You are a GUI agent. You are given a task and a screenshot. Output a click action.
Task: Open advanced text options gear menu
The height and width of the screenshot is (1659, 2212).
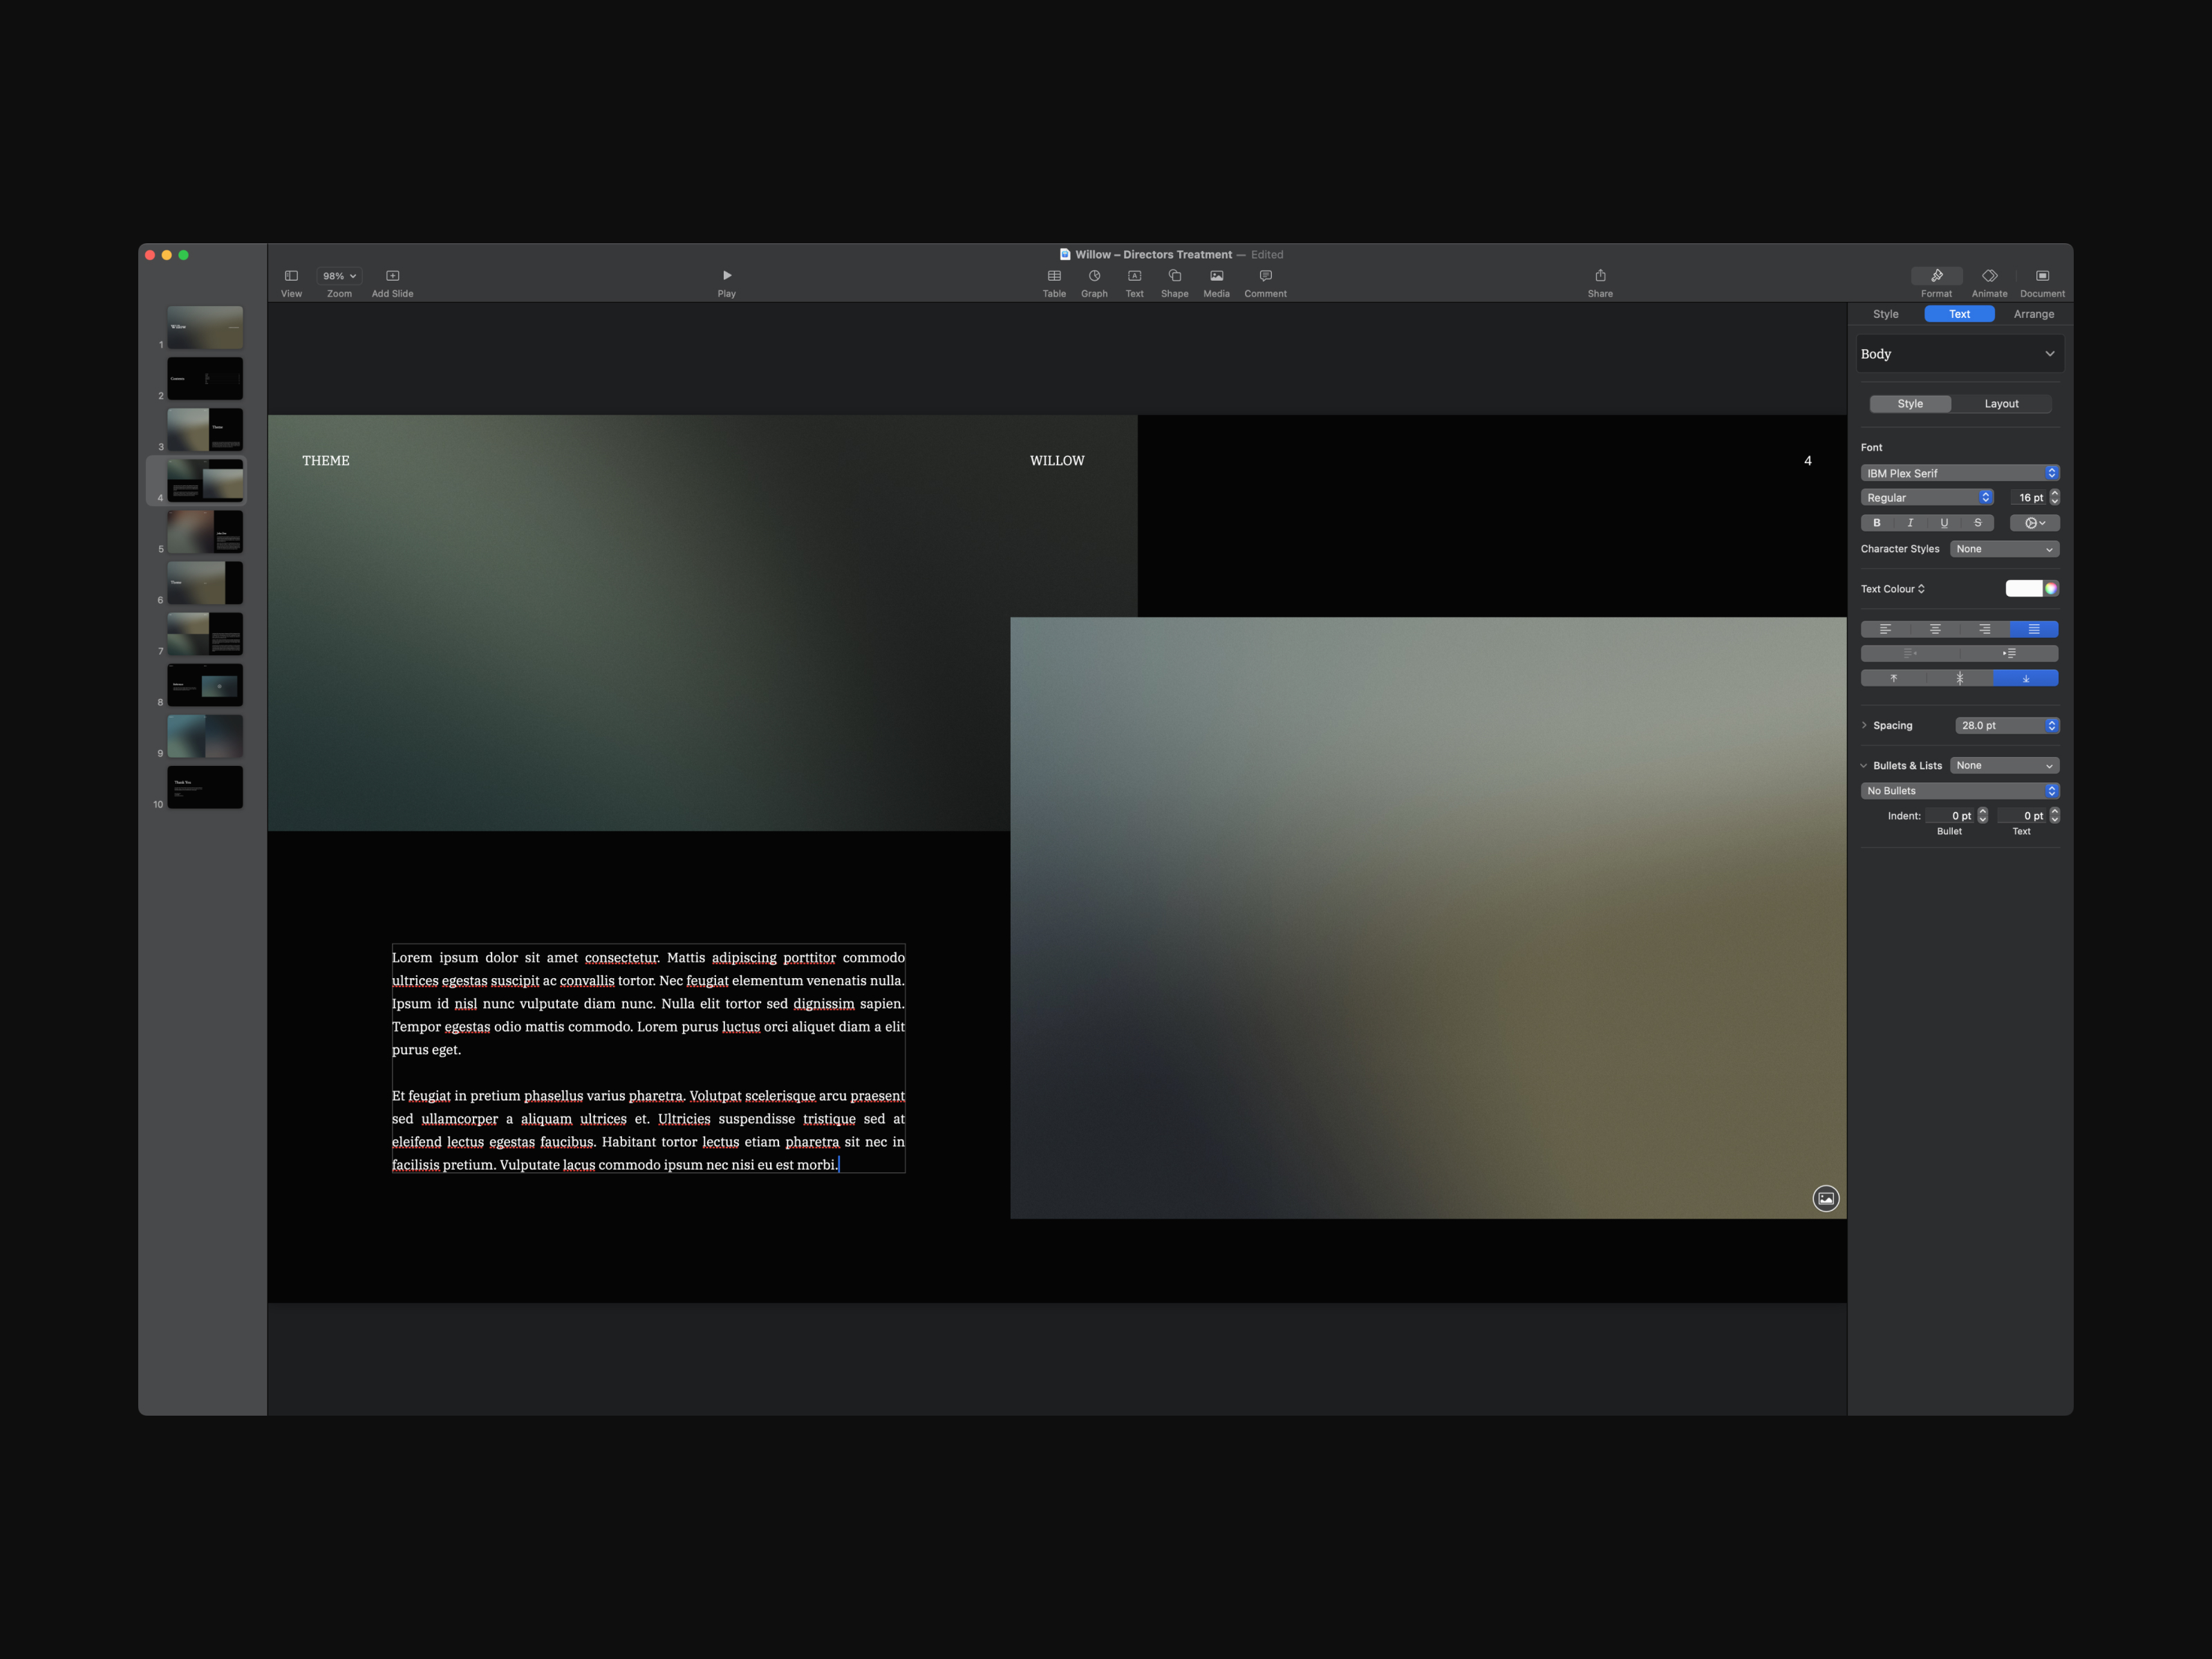point(2034,523)
